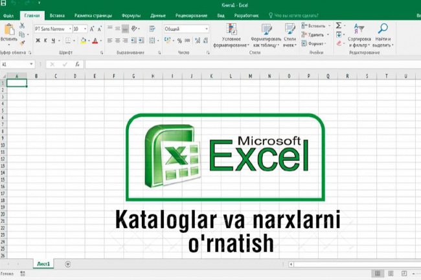Screen dimensions: 421x280
Task: Switch to the Вставка tab
Action: tap(57, 16)
